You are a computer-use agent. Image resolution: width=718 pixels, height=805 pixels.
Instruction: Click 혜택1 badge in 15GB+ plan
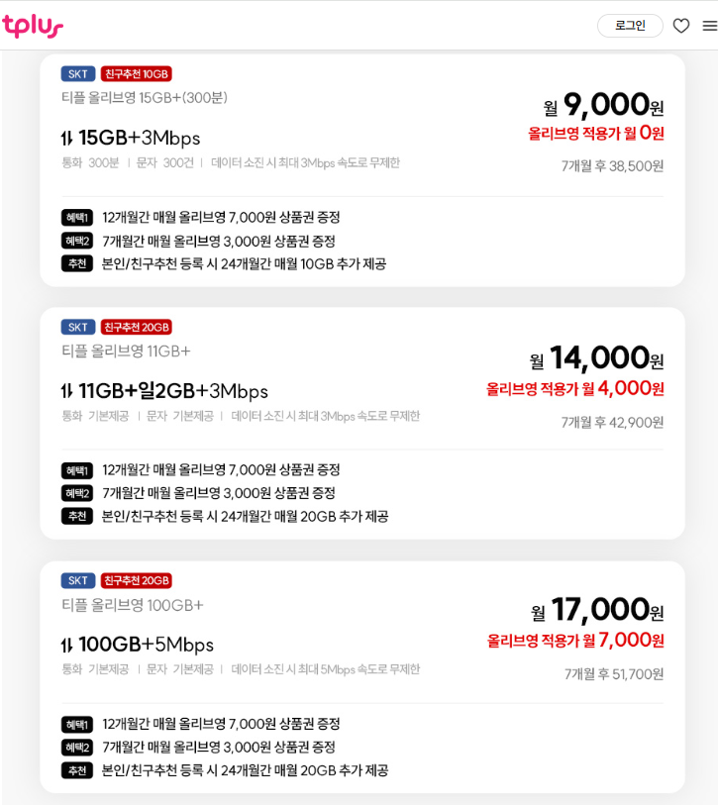click(x=77, y=218)
